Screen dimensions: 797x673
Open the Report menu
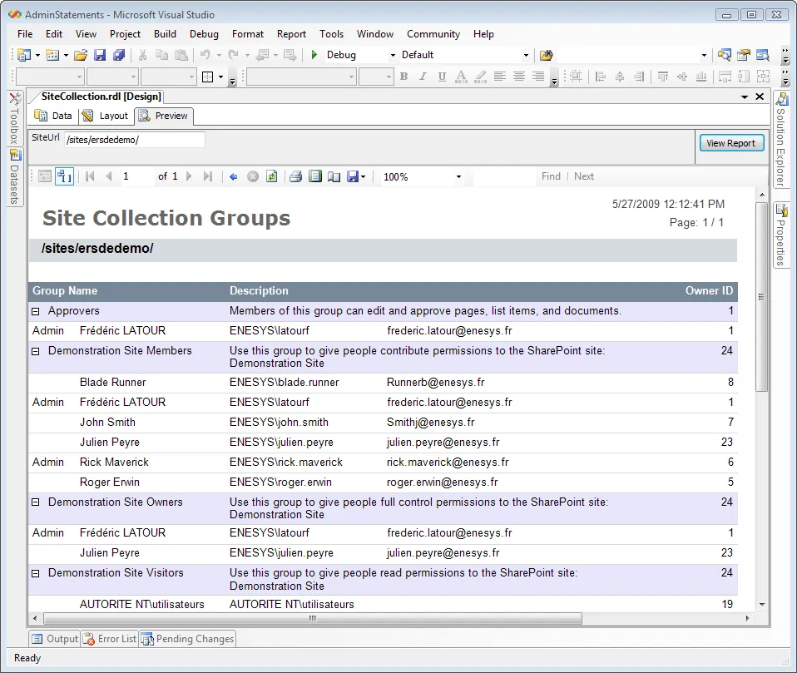(291, 34)
